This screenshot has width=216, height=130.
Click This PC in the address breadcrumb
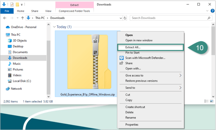coord(40,18)
